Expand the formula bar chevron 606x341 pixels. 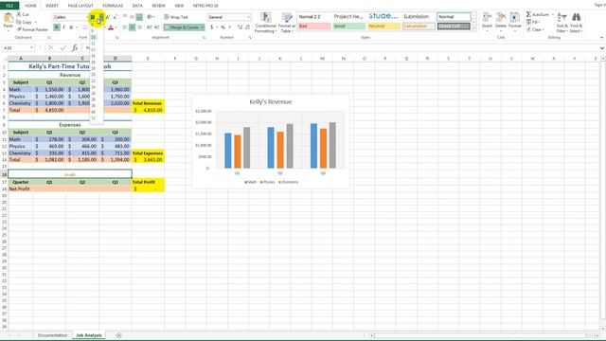[x=602, y=48]
